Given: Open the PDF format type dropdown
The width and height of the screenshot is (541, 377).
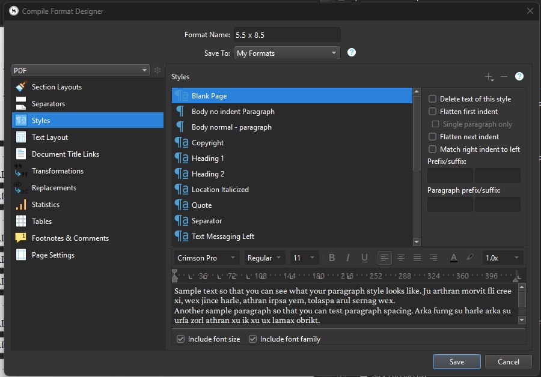Looking at the screenshot, I should coord(81,70).
